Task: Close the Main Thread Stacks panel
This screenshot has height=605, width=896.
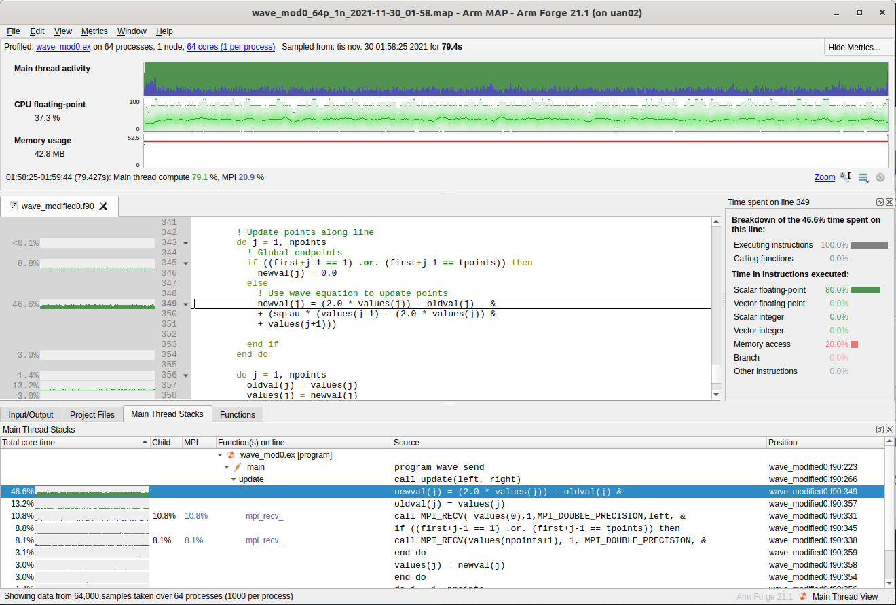Action: click(x=889, y=430)
